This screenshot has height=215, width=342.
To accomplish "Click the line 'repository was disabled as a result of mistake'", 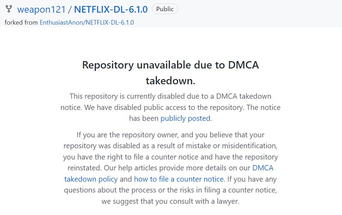I will click(x=171, y=146).
